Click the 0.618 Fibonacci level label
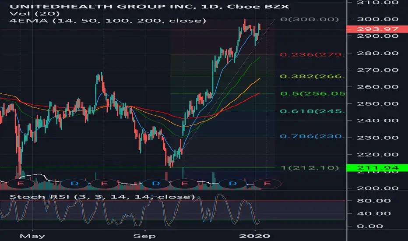This screenshot has height=241, width=408. 313,111
